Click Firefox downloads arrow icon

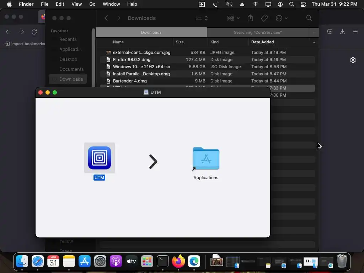342,32
